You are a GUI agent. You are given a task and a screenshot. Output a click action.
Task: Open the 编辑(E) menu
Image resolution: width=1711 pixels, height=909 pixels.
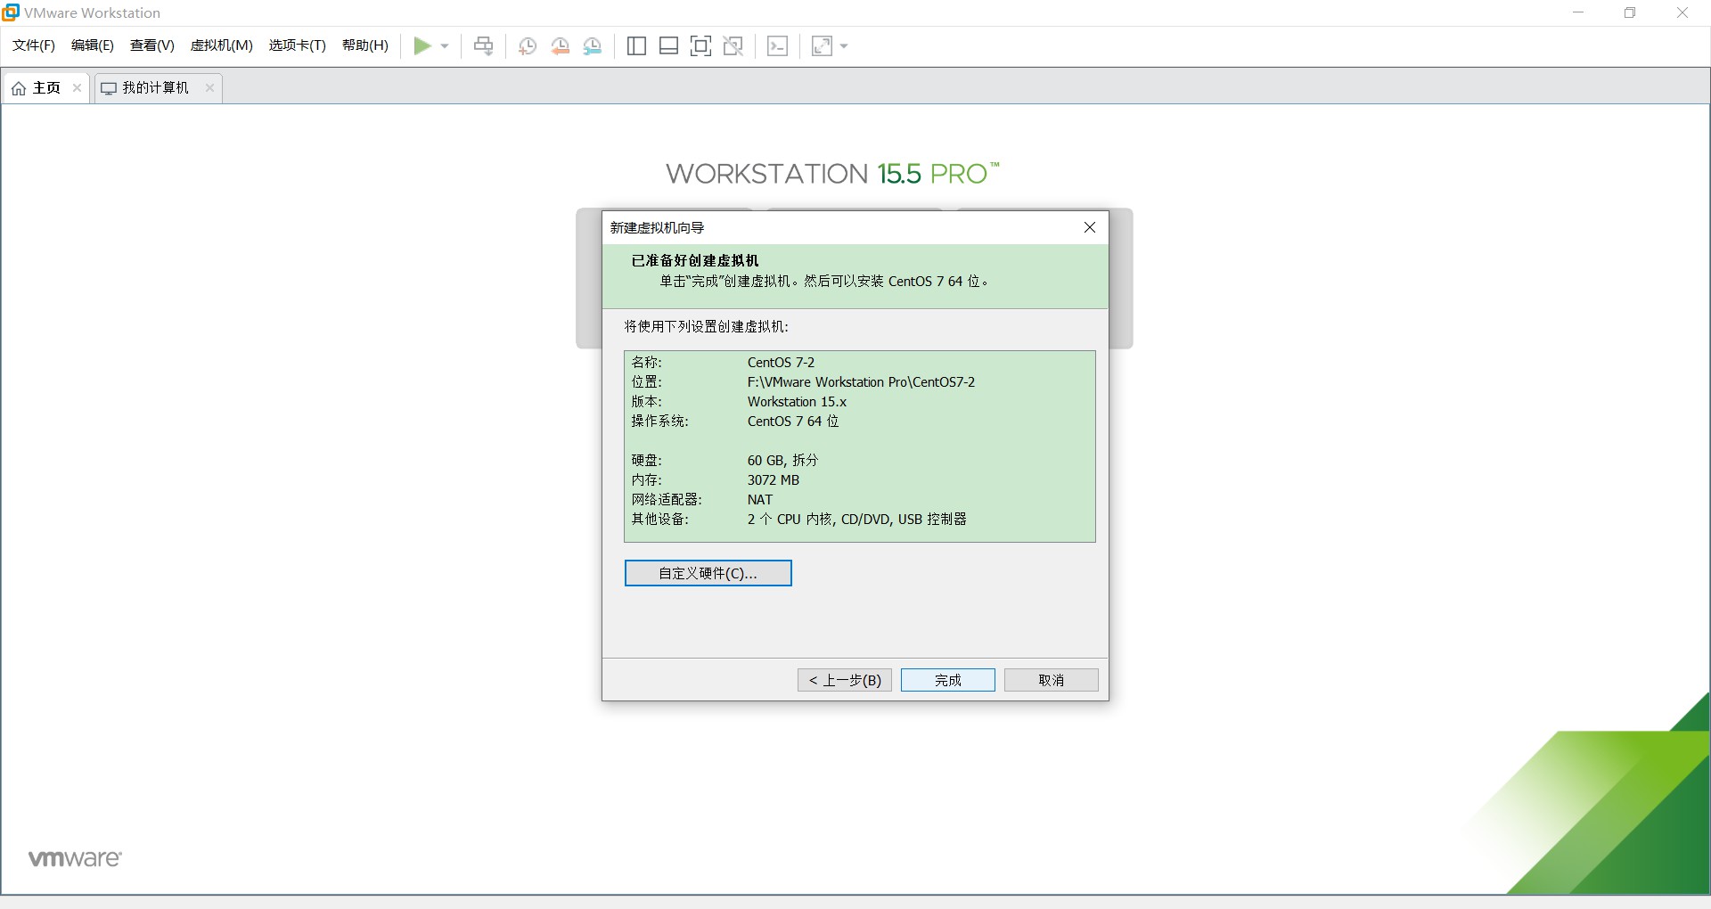point(93,45)
